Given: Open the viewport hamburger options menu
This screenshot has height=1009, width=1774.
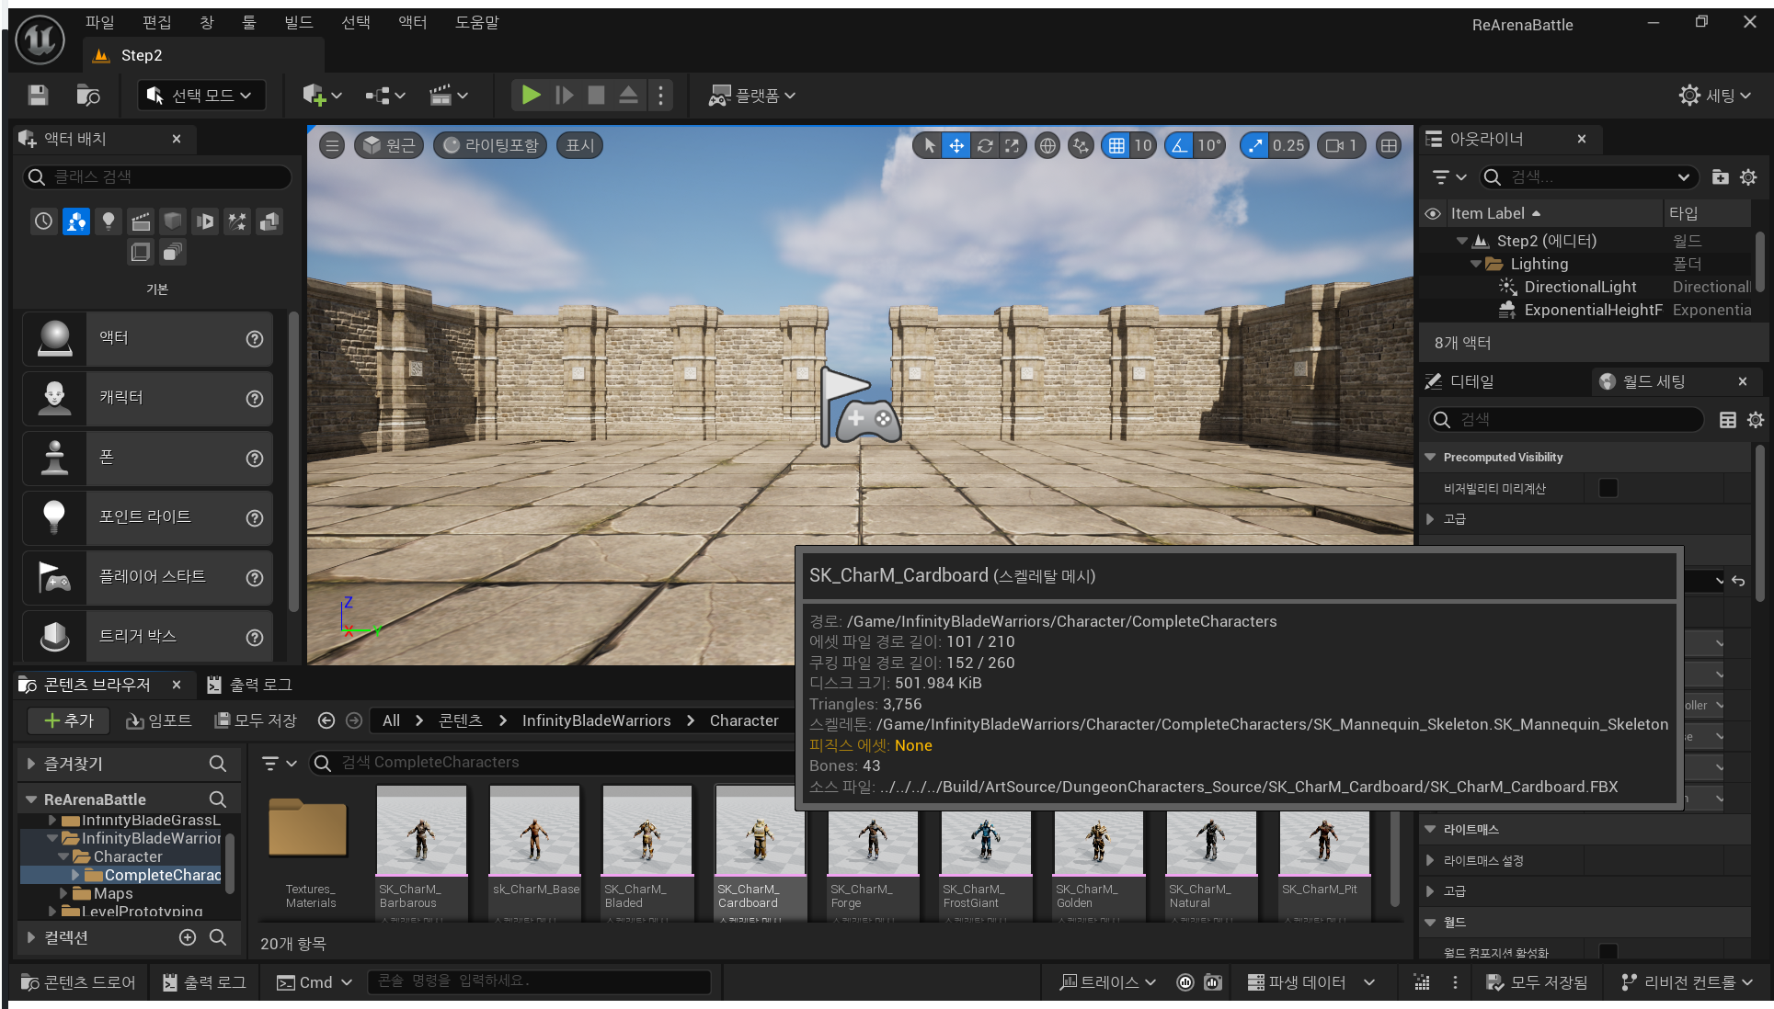Looking at the screenshot, I should (332, 145).
